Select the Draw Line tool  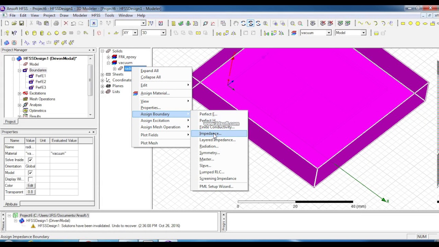(x=360, y=23)
